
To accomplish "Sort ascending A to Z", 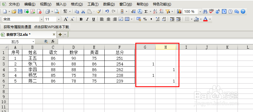I will pos(155,11).
